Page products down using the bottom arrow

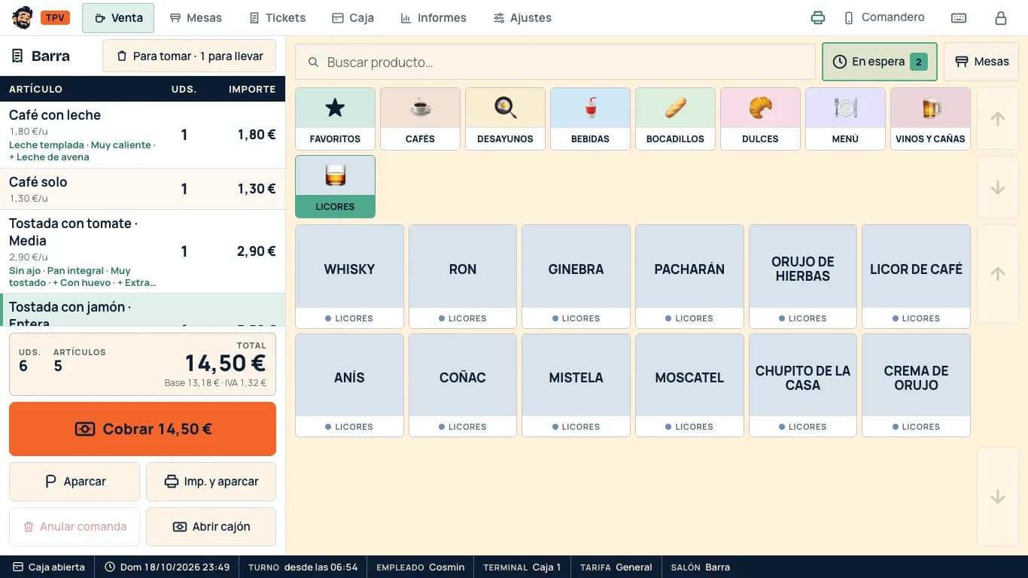point(998,497)
